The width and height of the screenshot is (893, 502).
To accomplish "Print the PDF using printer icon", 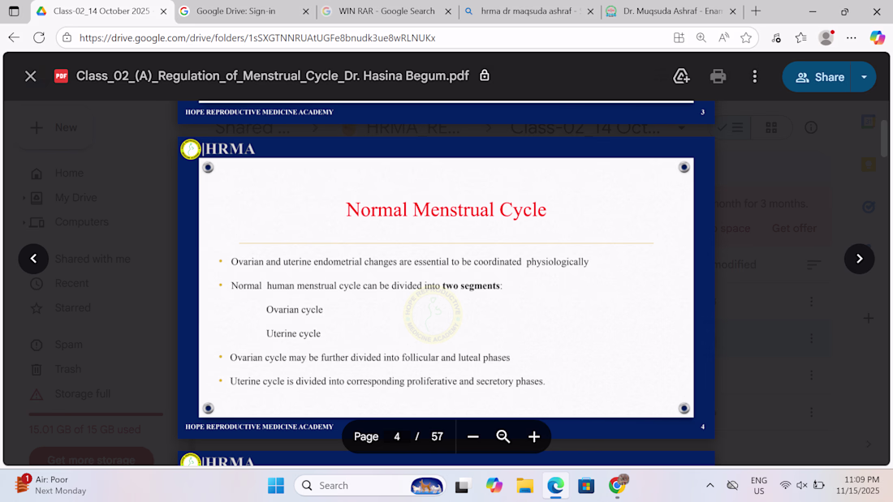I will click(718, 76).
